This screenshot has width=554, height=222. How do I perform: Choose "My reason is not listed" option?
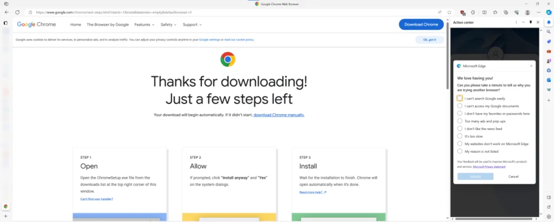tap(460, 151)
